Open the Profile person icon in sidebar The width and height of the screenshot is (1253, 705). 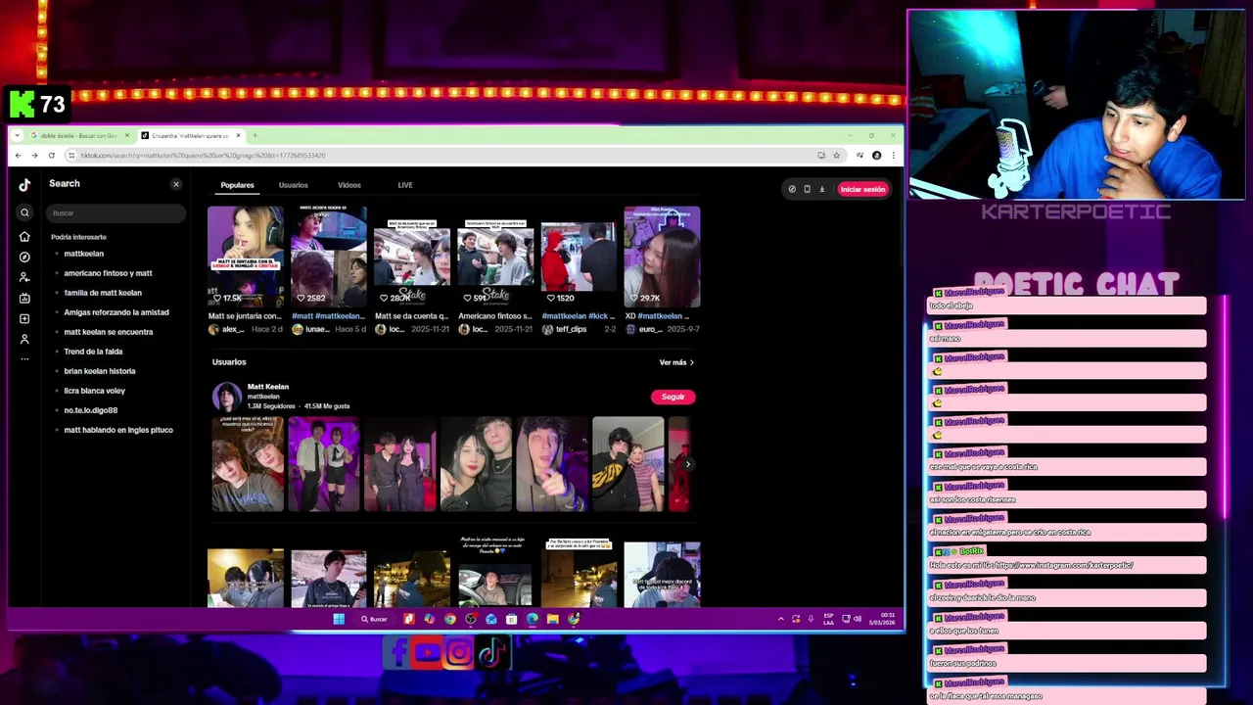pos(24,339)
